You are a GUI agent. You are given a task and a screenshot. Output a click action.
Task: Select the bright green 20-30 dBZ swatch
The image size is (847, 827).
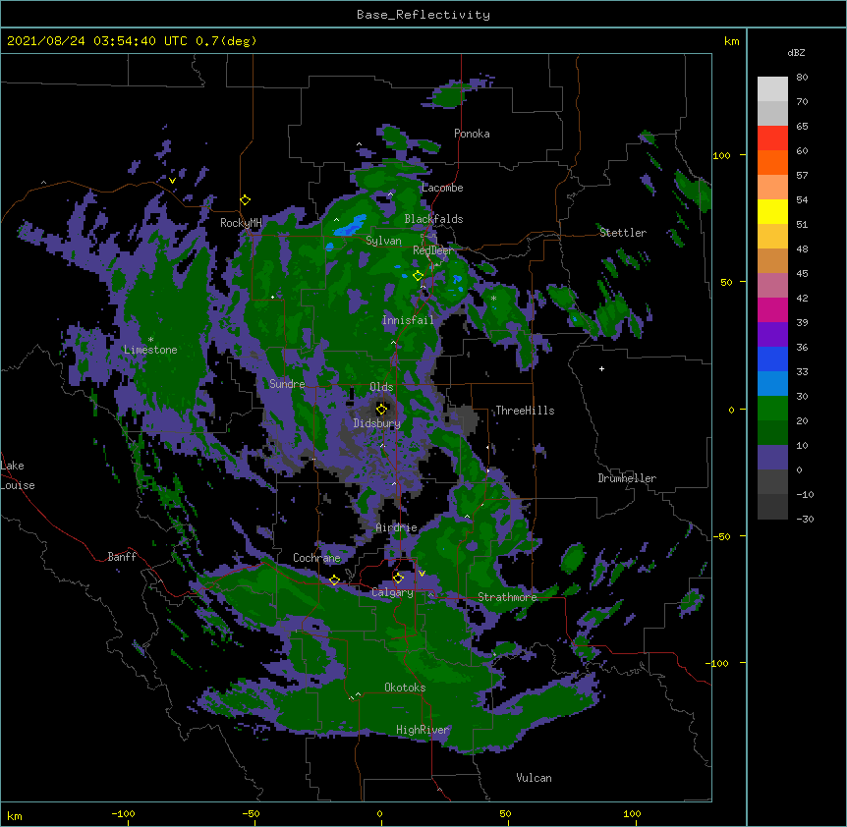tap(772, 409)
